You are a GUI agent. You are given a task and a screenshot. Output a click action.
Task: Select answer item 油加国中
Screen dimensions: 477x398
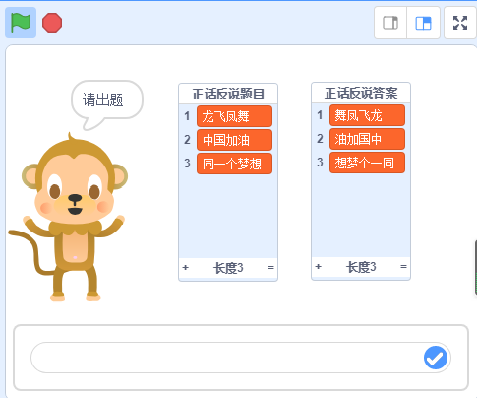pyautogui.click(x=367, y=139)
